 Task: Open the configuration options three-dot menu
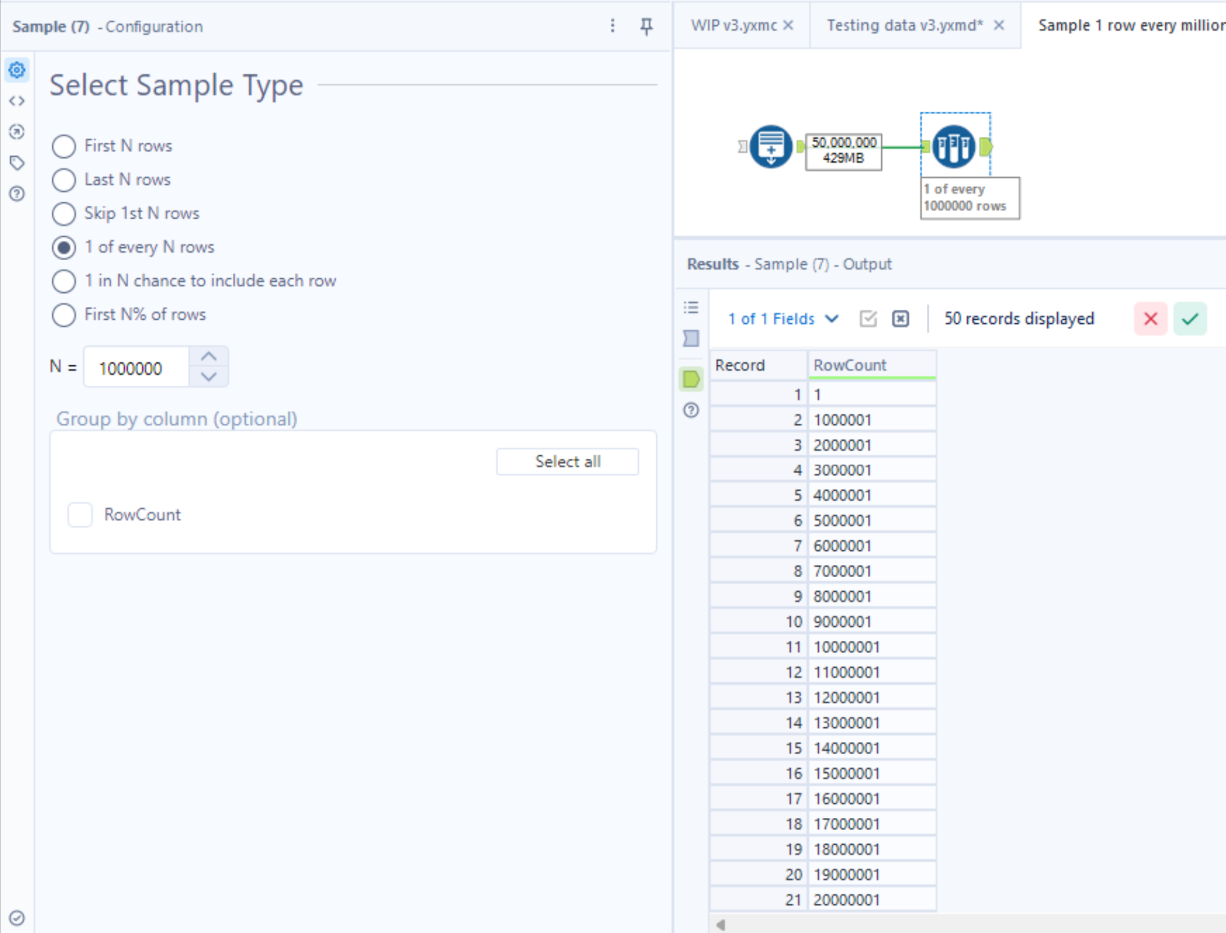[x=612, y=26]
